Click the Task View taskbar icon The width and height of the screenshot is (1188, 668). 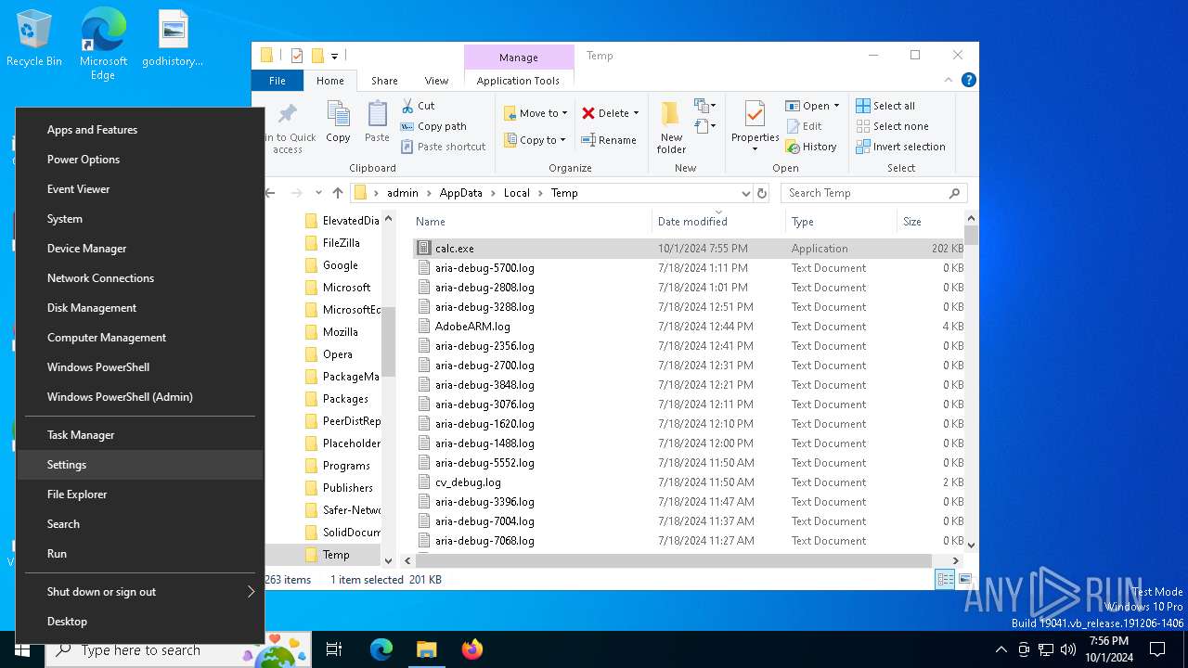point(334,649)
